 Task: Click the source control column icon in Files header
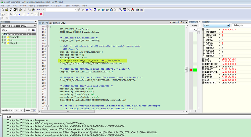coord(29,30)
